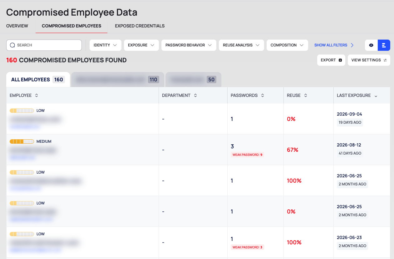Open the Overview tab
This screenshot has height=259, width=394.
click(x=17, y=26)
